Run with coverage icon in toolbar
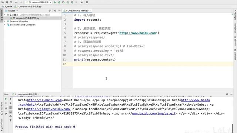 point(63,2)
